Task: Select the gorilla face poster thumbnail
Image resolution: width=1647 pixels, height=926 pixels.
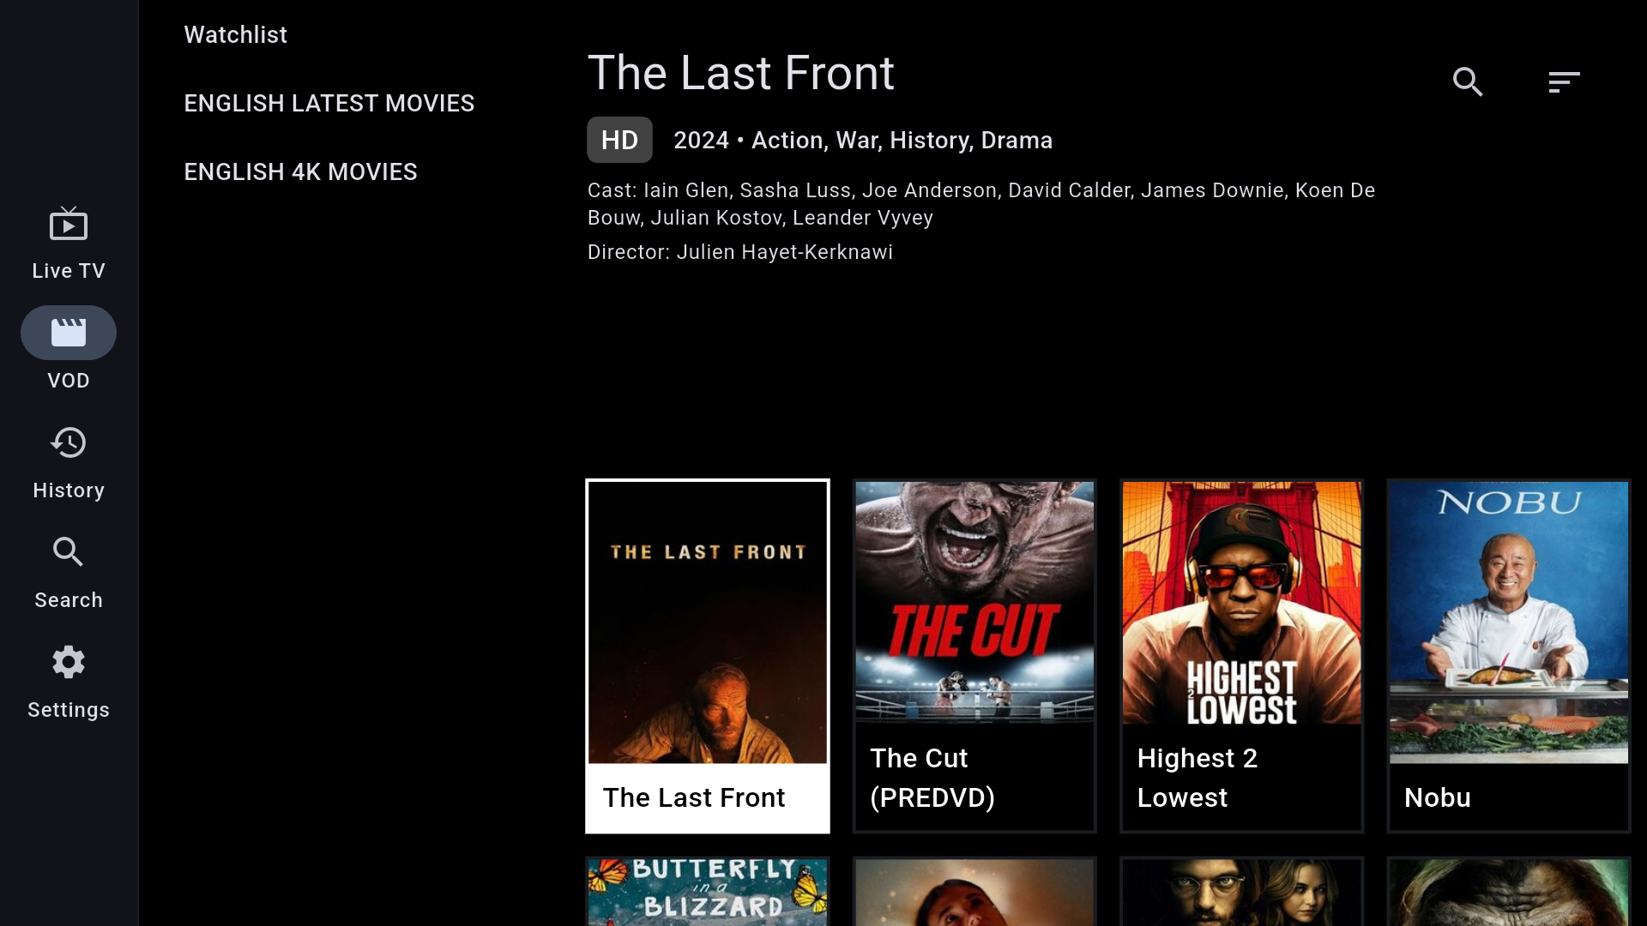Action: coord(1509,892)
